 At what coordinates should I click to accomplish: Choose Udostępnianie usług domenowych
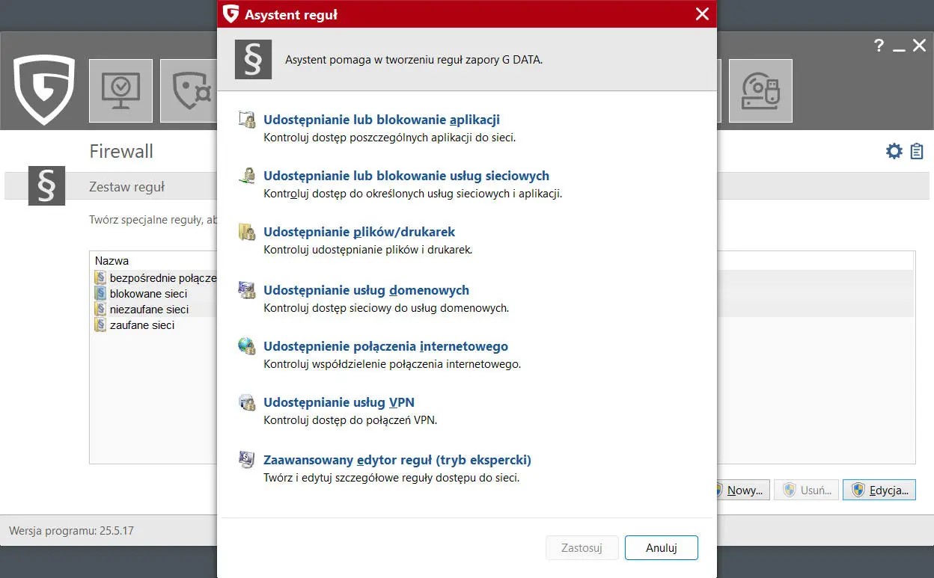(365, 290)
